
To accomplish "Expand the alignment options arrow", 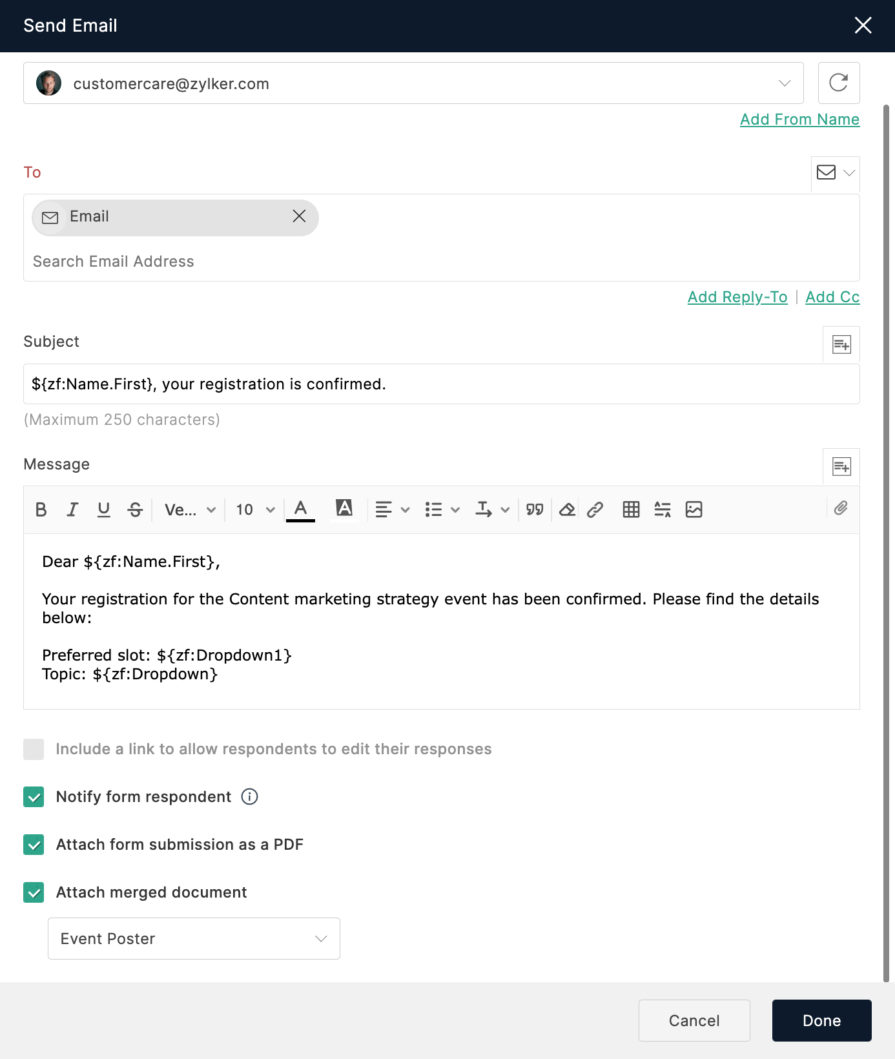I will [406, 510].
